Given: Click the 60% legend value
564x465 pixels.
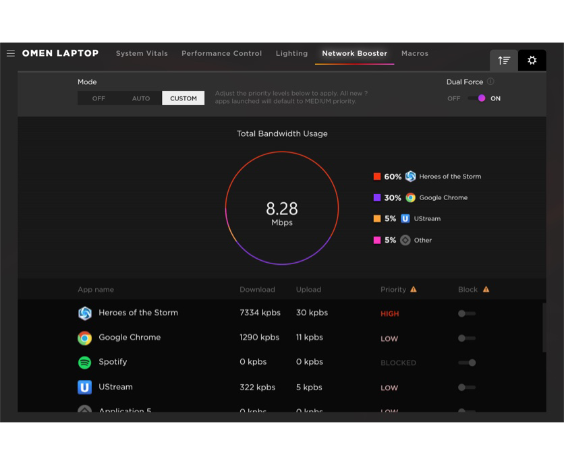Looking at the screenshot, I should (393, 177).
